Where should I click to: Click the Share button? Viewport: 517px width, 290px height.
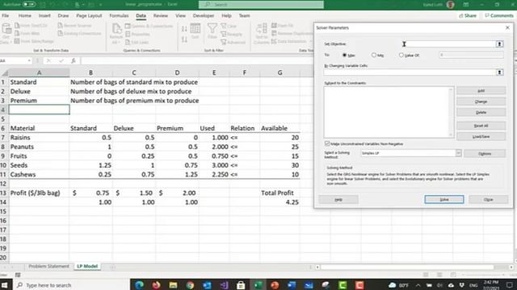coord(468,15)
